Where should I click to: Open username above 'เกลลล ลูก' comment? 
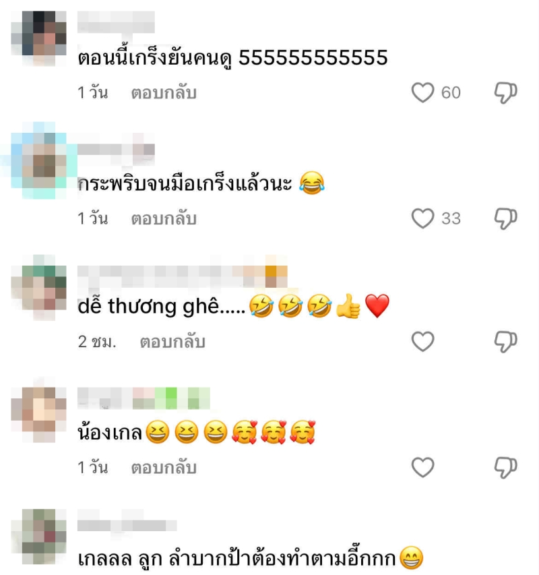click(127, 526)
